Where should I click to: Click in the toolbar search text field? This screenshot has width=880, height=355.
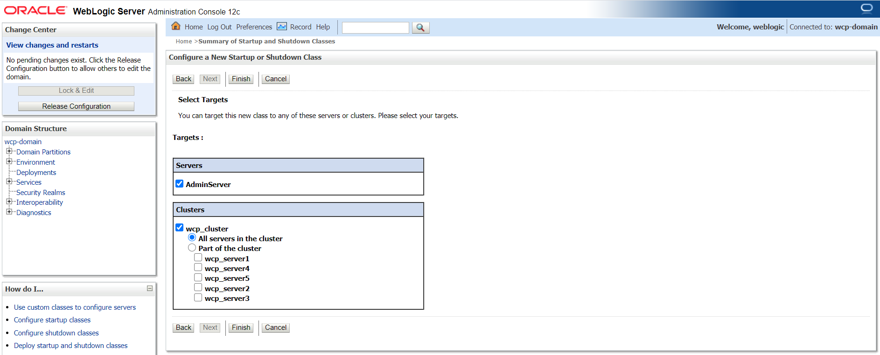(x=376, y=28)
